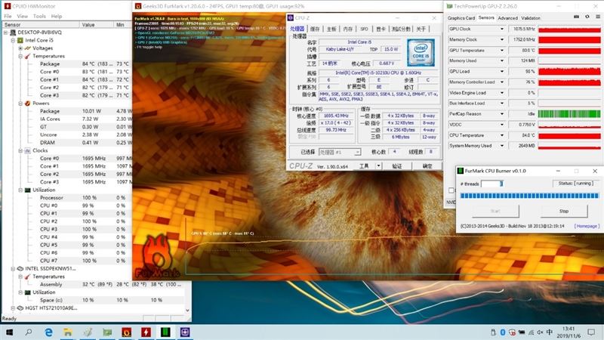Expand the HGST HTS721010A9E node
Screen dimensions: 604x340
[13, 308]
